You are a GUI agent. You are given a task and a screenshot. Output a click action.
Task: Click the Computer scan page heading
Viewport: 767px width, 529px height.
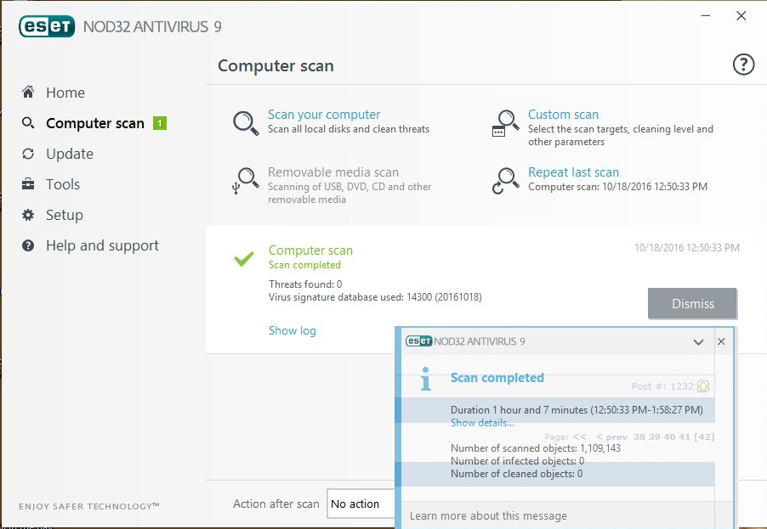276,65
